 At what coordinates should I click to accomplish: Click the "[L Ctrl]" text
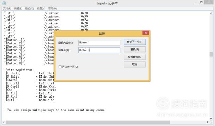pyautogui.click(x=12, y=83)
